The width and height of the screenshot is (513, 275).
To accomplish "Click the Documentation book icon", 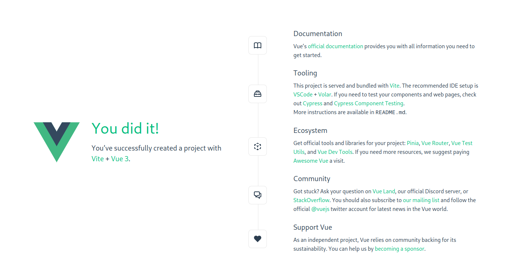I will [257, 45].
